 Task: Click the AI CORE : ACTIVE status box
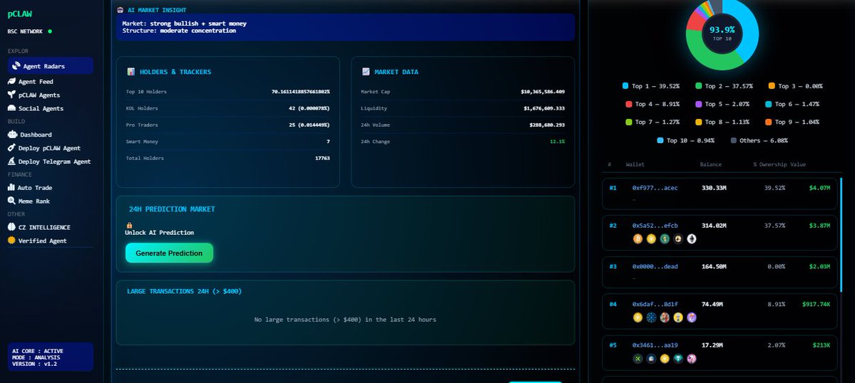click(x=50, y=357)
